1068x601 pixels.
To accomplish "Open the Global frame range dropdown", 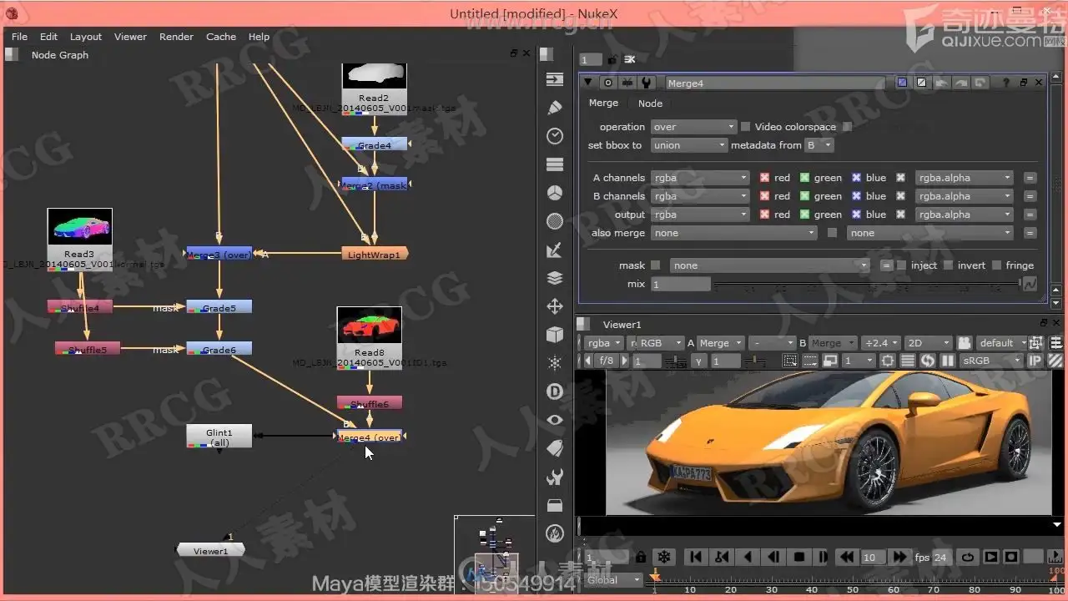I will tap(613, 580).
